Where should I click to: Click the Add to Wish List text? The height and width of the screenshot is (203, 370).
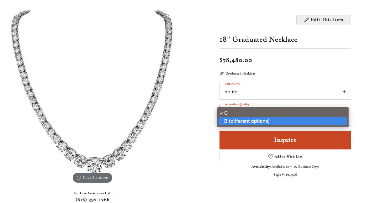[288, 157]
